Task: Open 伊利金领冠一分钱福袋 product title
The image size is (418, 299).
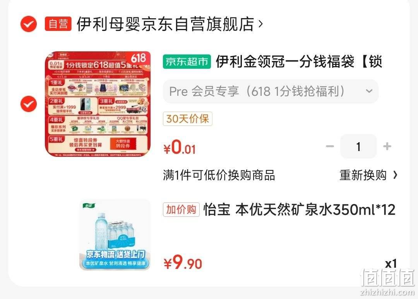Action: coord(299,62)
